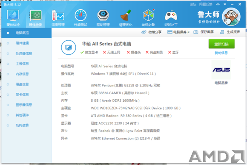Select 硬件检测 hardware detection icon
The image size is (247, 165).
click(x=36, y=18)
